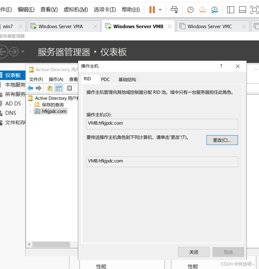
Task: Toggle show/hide console tree icon
Action: pyautogui.click(x=59, y=88)
